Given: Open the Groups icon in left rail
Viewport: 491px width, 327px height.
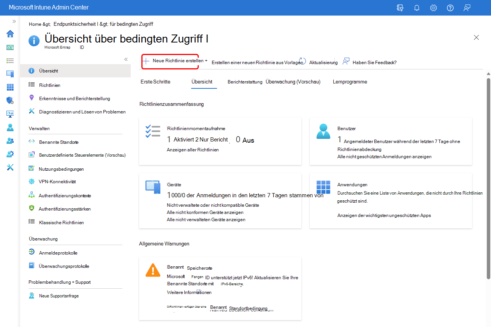Looking at the screenshot, I should pos(10,141).
